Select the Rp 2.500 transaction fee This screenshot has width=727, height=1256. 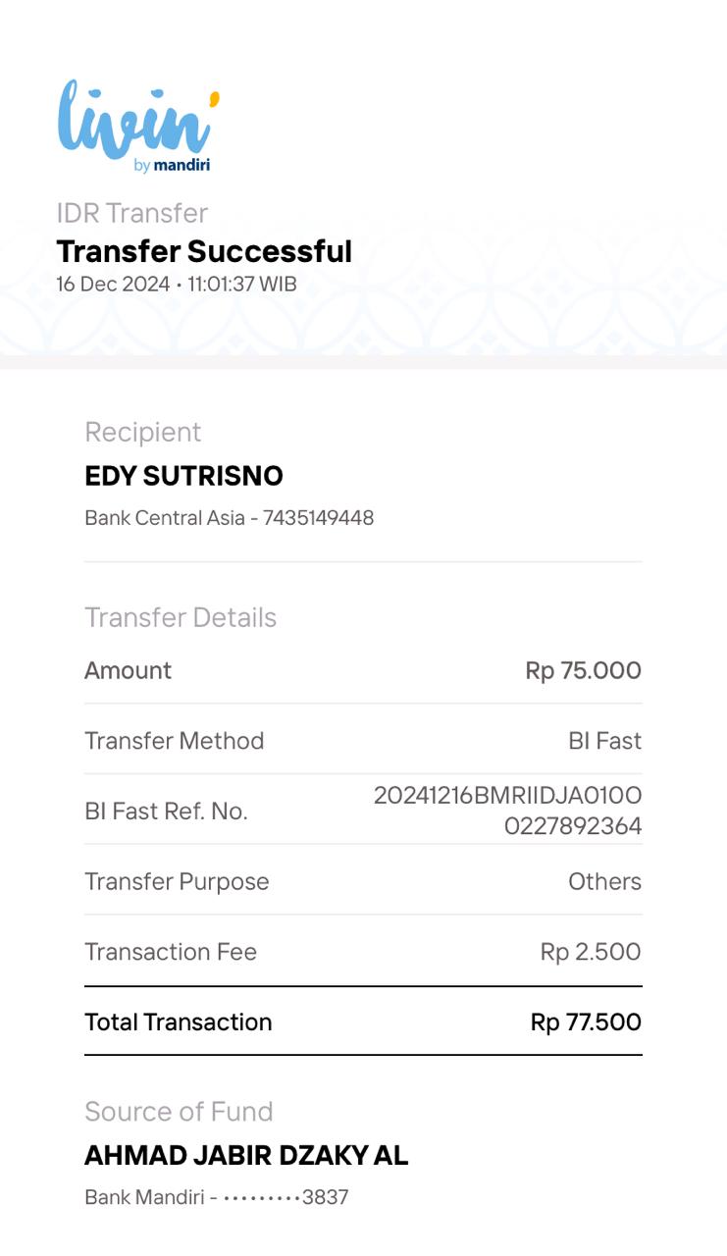(590, 952)
